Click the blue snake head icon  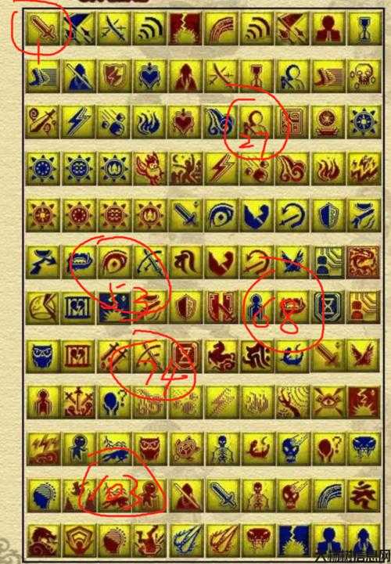[x=364, y=449]
